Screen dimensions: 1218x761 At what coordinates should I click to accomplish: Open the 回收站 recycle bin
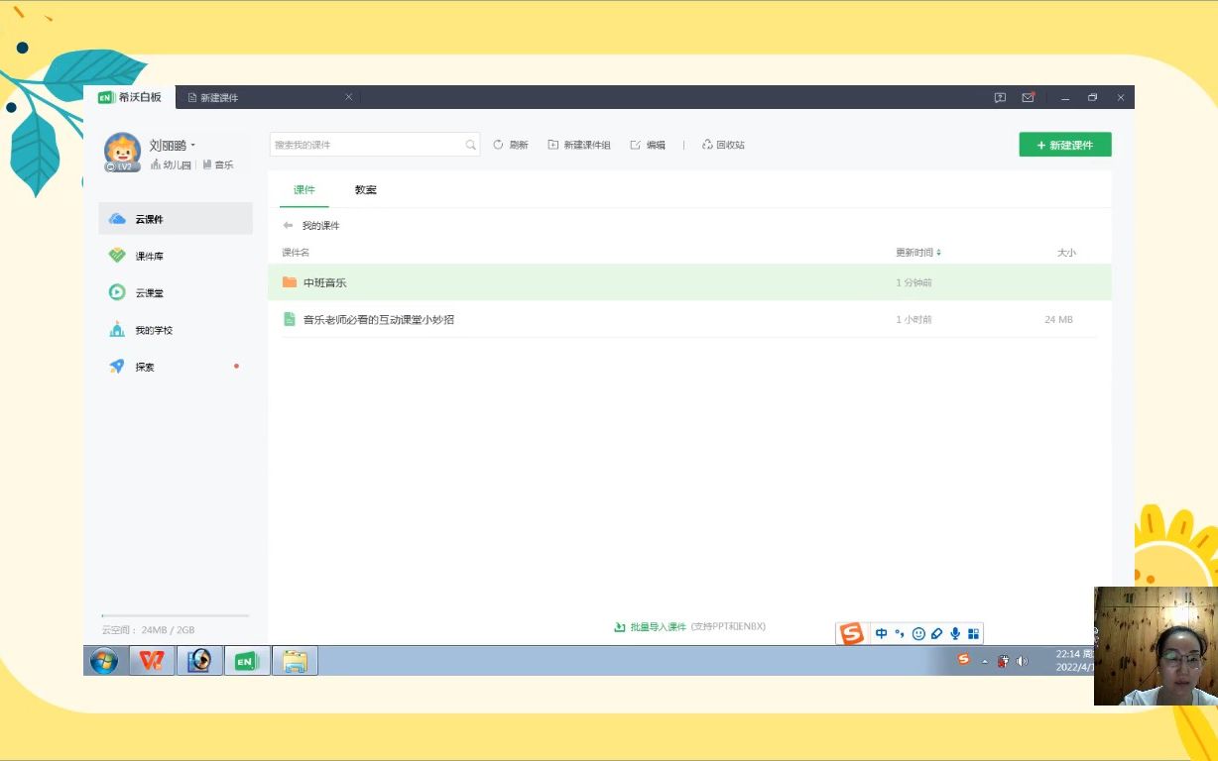(723, 145)
